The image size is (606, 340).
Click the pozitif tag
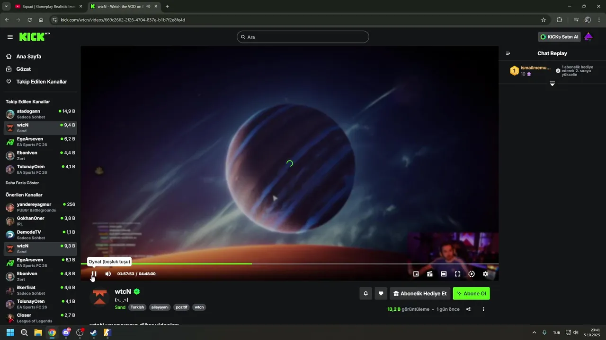[182, 307]
